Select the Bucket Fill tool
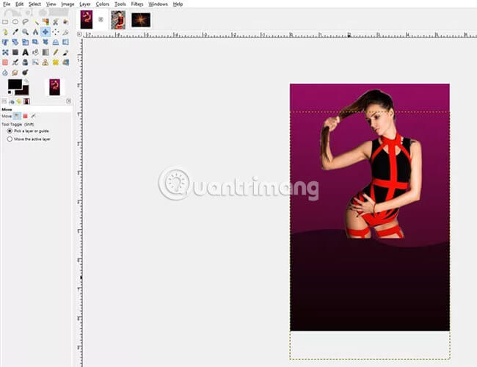Viewport: 477px width, 367px height. coord(36,52)
